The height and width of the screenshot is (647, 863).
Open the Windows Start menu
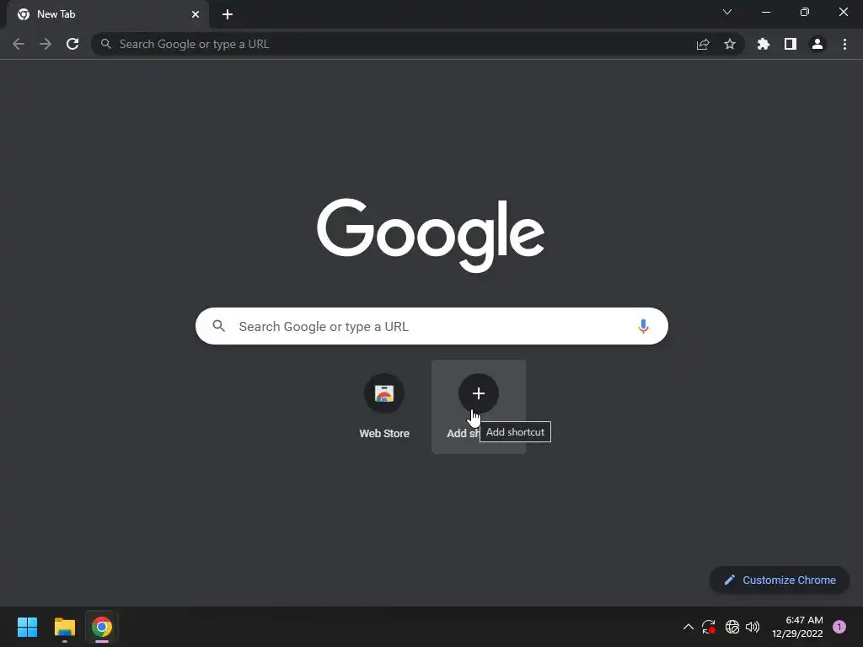[28, 627]
